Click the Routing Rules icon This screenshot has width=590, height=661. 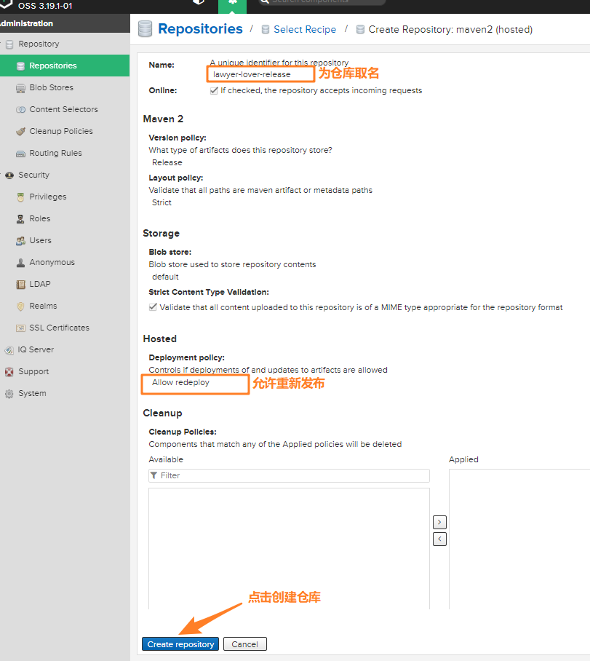pos(20,154)
